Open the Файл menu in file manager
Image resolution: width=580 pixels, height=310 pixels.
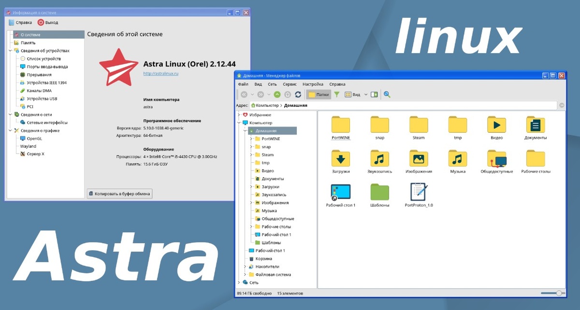[243, 84]
